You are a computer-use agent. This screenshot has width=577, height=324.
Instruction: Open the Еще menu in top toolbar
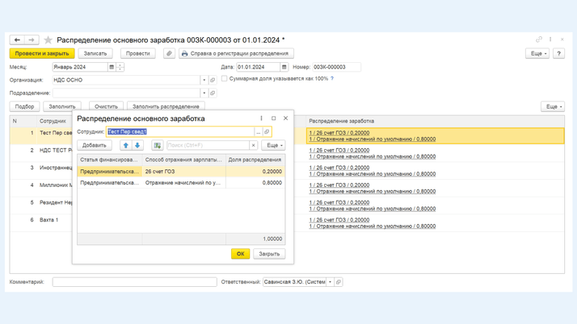point(537,54)
